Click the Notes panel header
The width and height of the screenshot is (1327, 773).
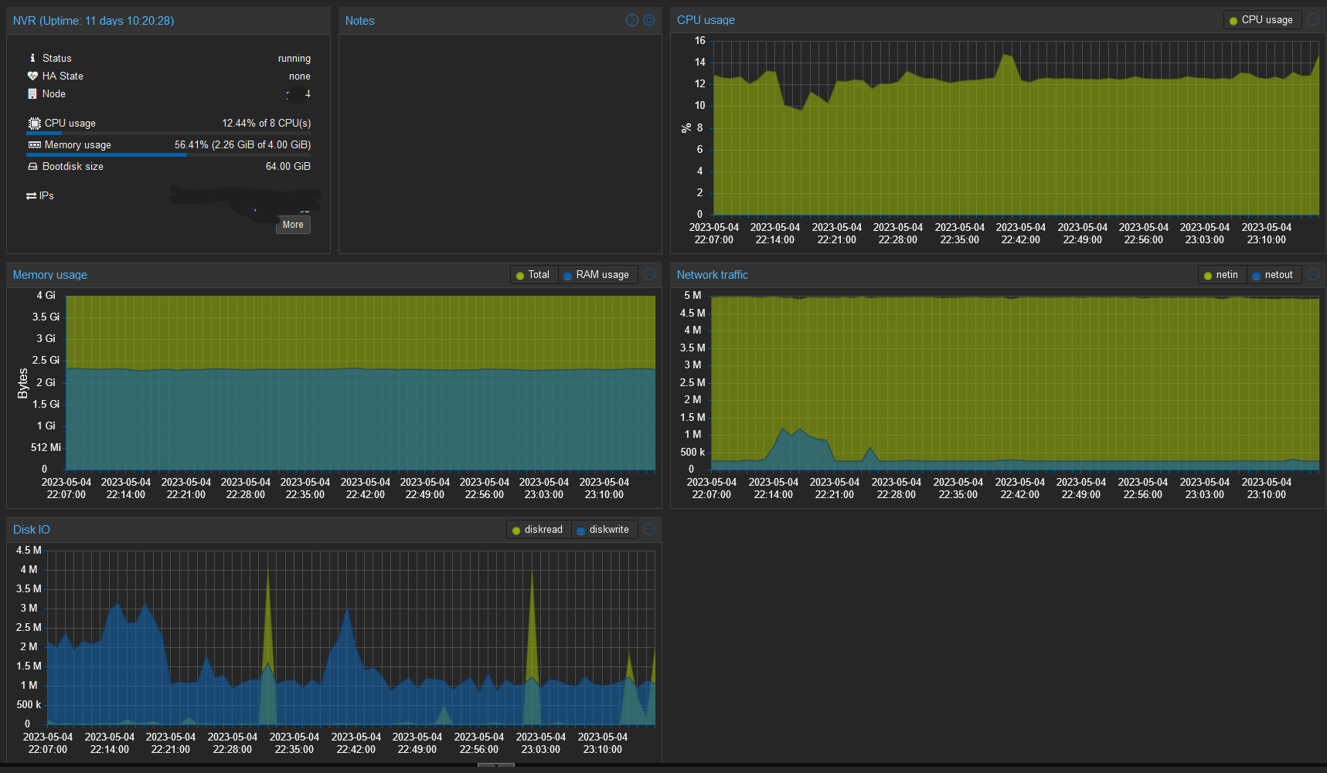tap(360, 21)
